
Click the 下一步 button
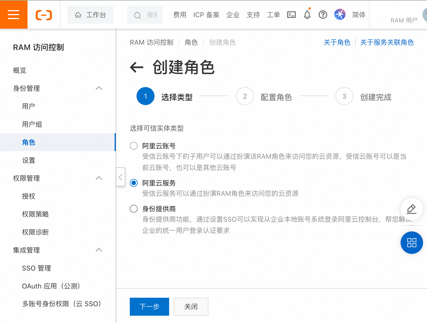click(x=149, y=307)
